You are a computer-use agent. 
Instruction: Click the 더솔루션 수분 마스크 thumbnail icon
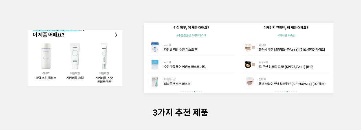click(155, 82)
